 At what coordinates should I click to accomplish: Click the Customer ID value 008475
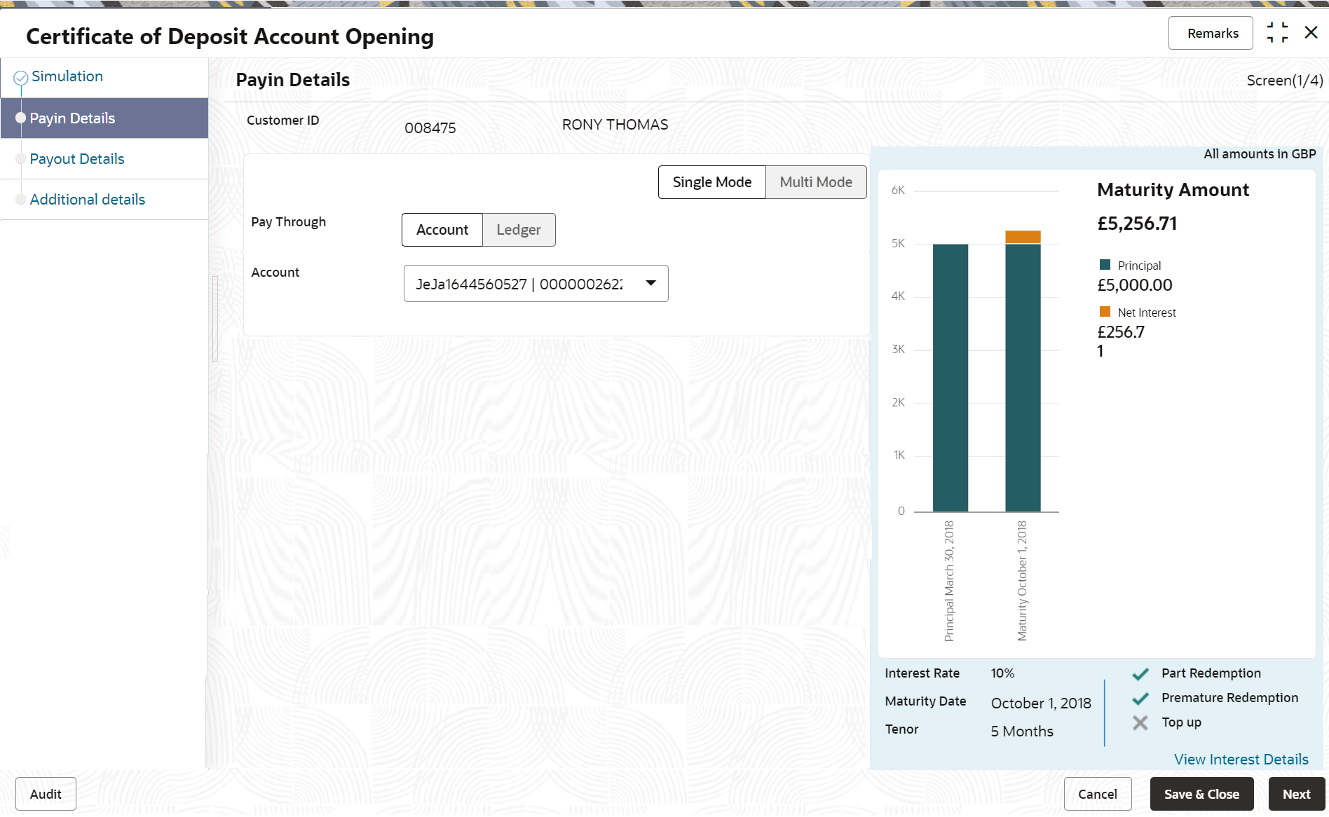[x=430, y=128]
